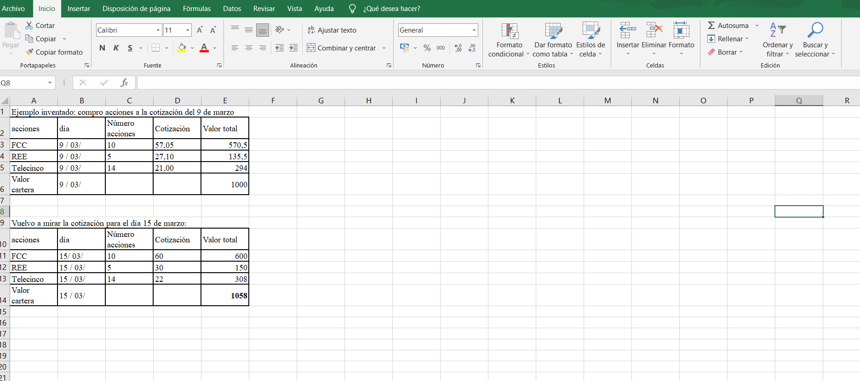Expand the General number format dropdown
860x381 pixels.
tap(474, 30)
